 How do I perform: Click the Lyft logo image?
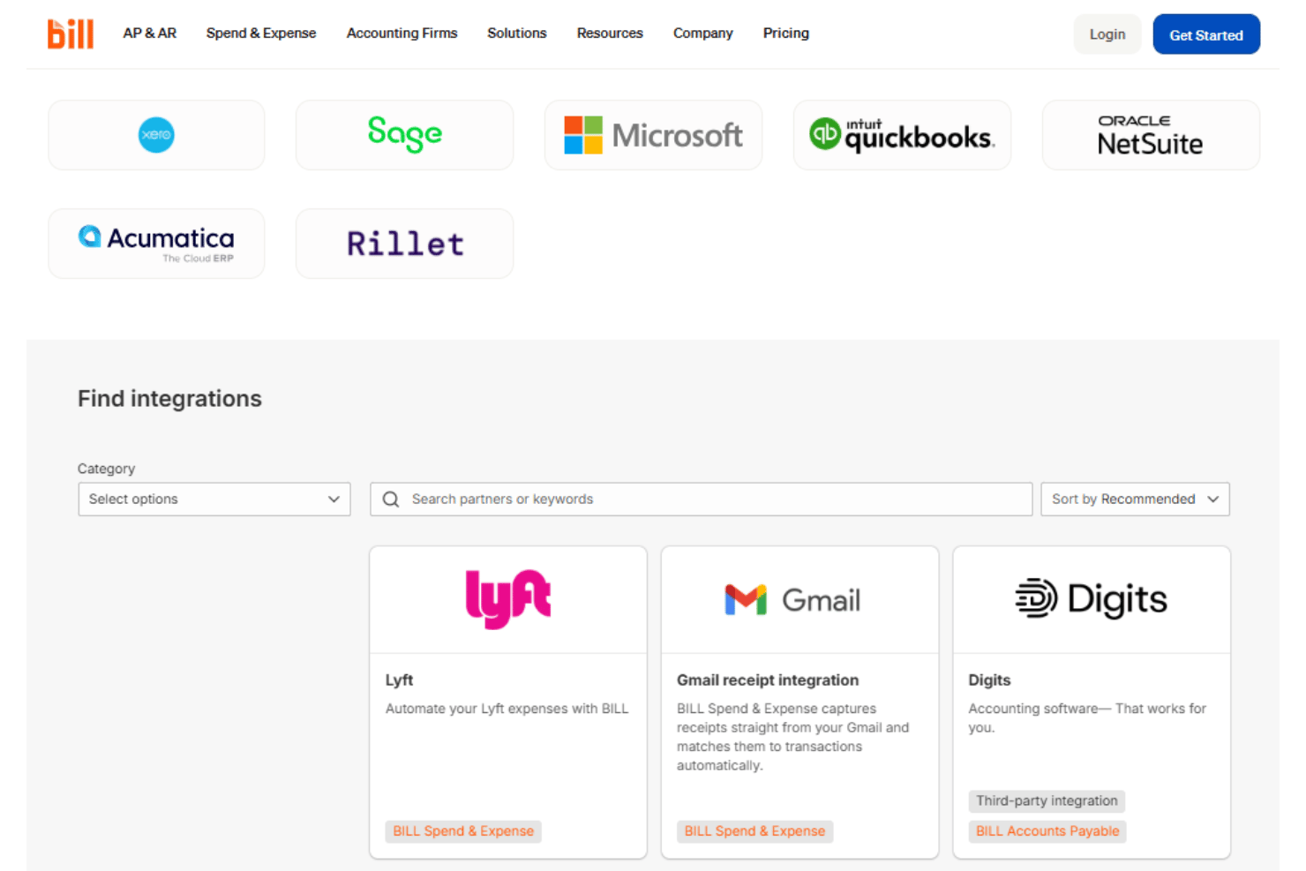508,599
